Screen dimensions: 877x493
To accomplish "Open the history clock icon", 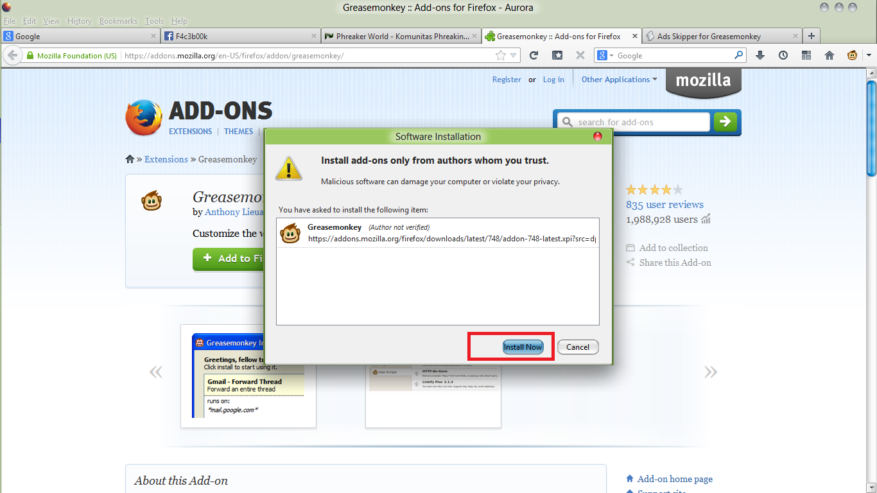I will click(783, 56).
